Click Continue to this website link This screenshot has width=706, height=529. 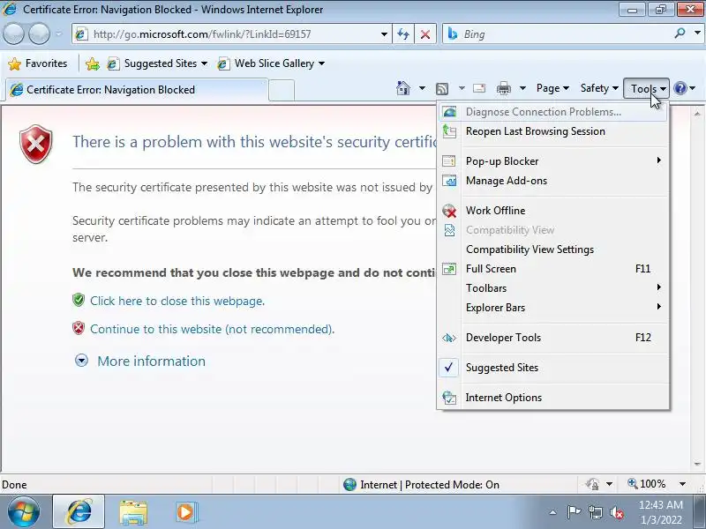pyautogui.click(x=212, y=329)
